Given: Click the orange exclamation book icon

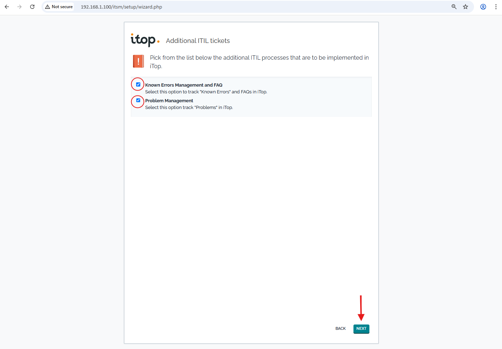Looking at the screenshot, I should [x=138, y=61].
